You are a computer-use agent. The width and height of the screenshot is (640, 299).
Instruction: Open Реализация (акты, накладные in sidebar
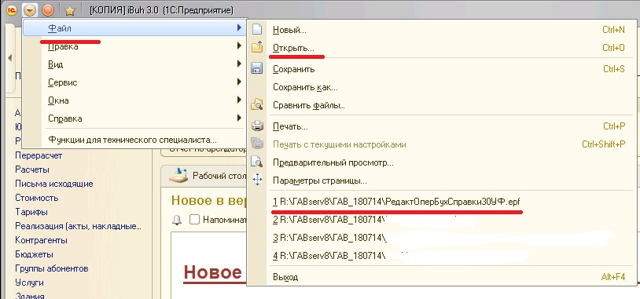click(x=78, y=226)
